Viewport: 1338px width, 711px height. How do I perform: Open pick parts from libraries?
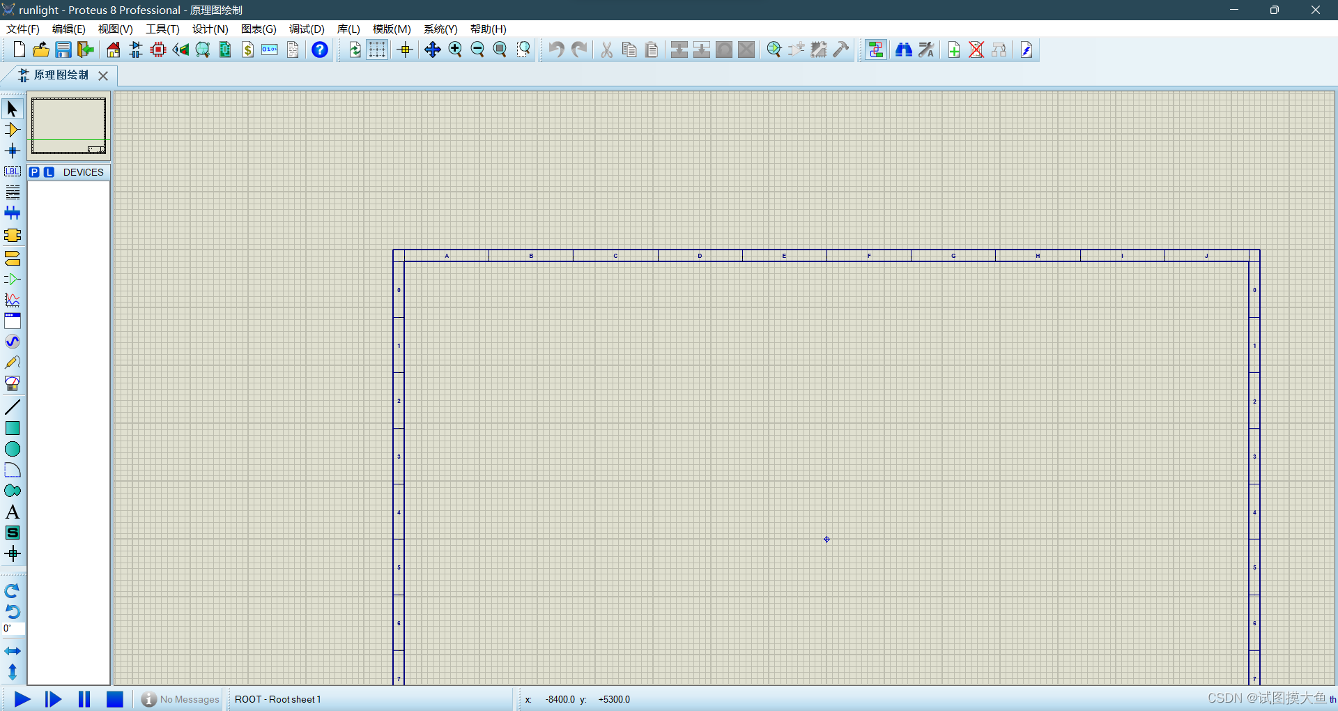[34, 172]
